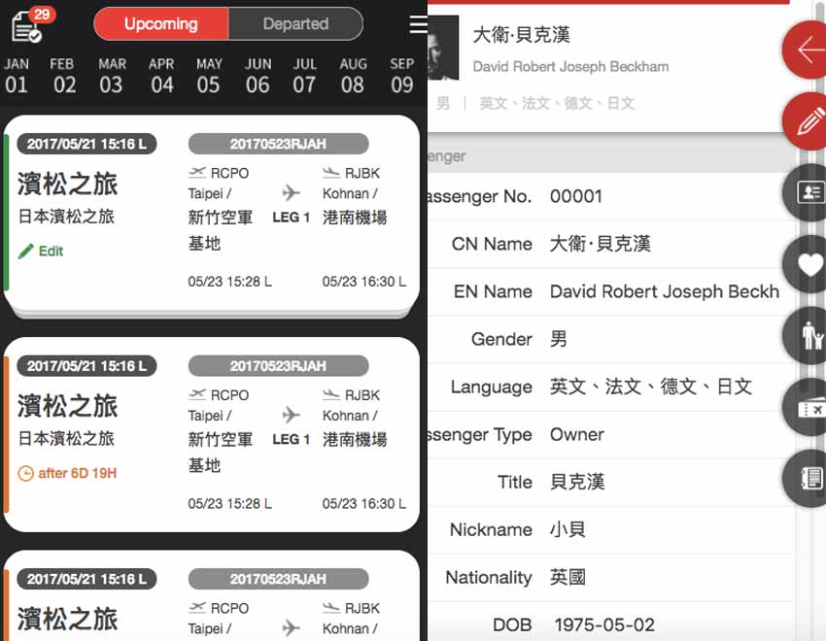Click the Gender value 男
Viewport: 826px width, 641px height.
[559, 339]
